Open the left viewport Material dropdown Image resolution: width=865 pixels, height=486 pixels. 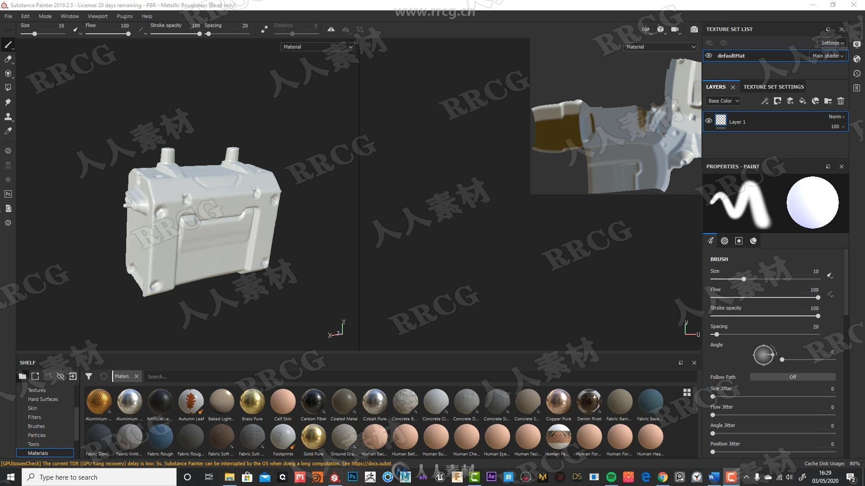(x=318, y=47)
